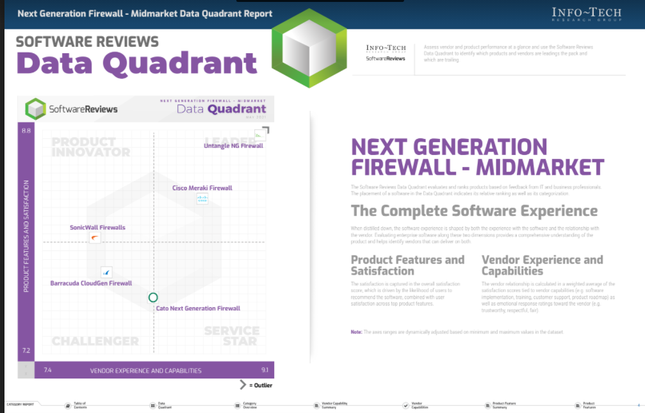Click the Info-Tech Research Group logo top right

(x=586, y=14)
